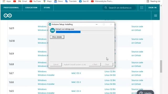
Task: Open Source code link for 1.6.6
Action: click(x=137, y=82)
